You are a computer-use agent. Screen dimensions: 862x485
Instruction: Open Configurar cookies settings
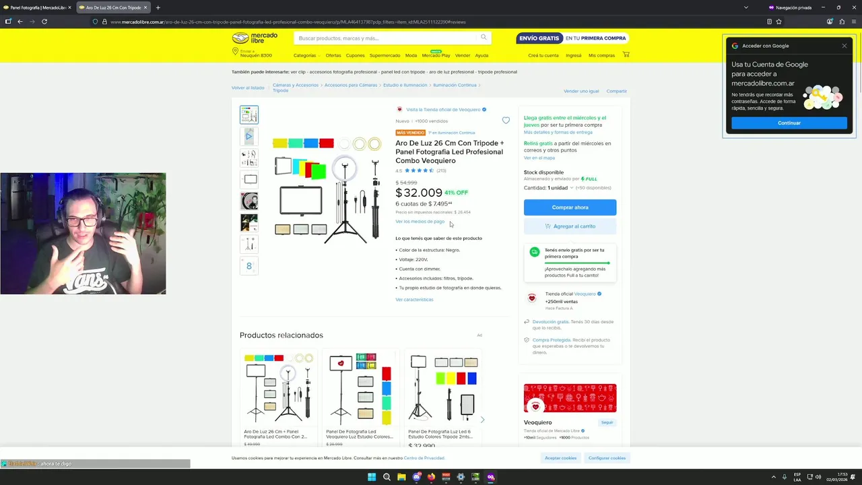(607, 458)
